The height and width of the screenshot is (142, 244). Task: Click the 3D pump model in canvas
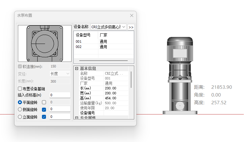point(180,76)
